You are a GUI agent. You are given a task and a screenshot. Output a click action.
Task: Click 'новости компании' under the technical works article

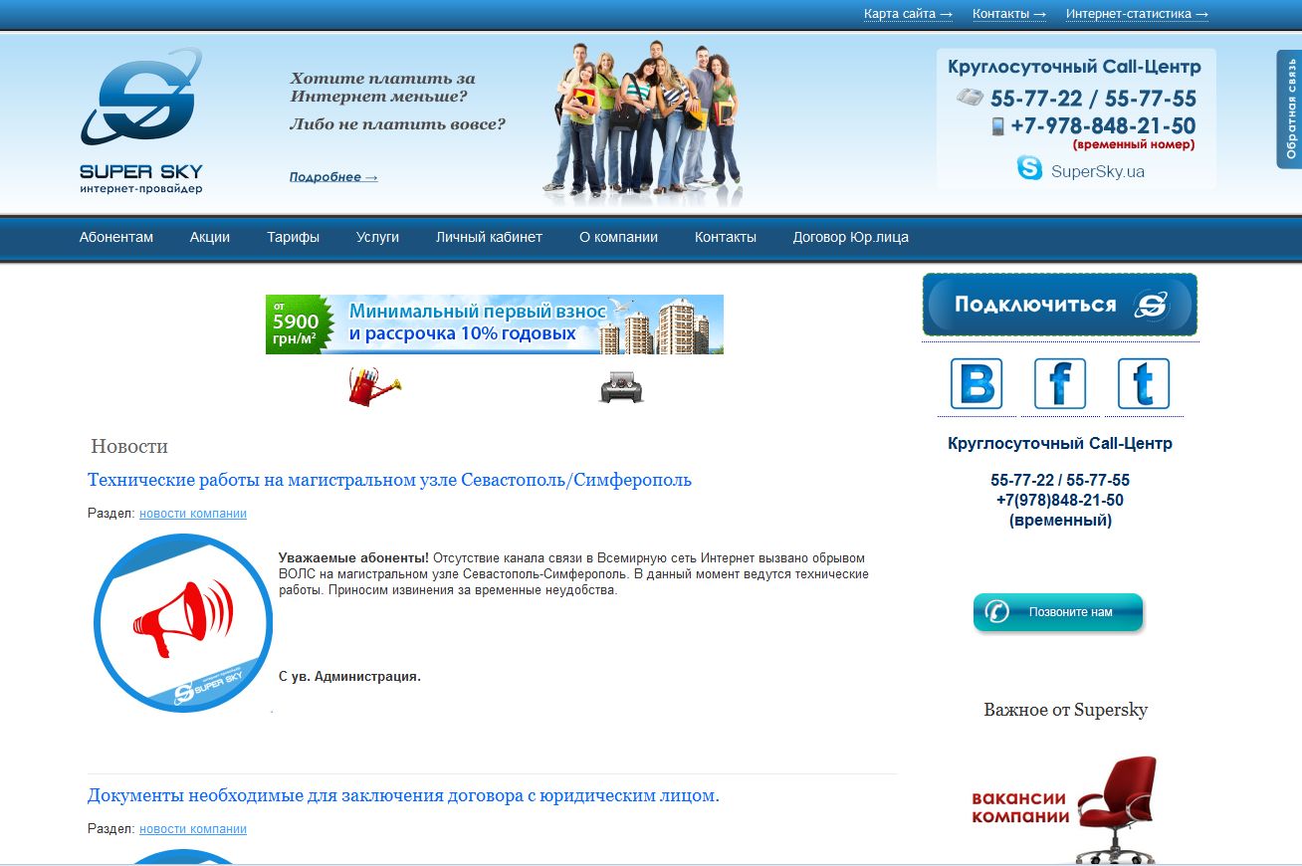coord(193,514)
